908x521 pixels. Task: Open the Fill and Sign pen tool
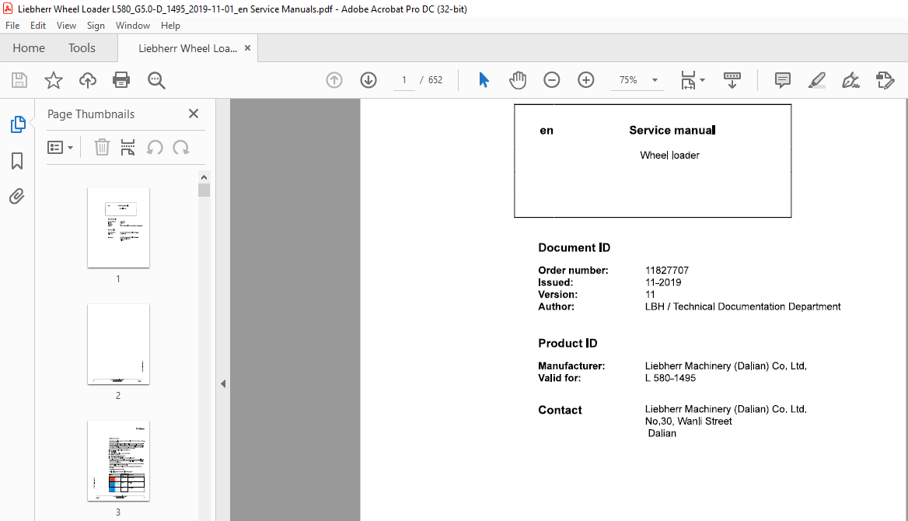[850, 80]
